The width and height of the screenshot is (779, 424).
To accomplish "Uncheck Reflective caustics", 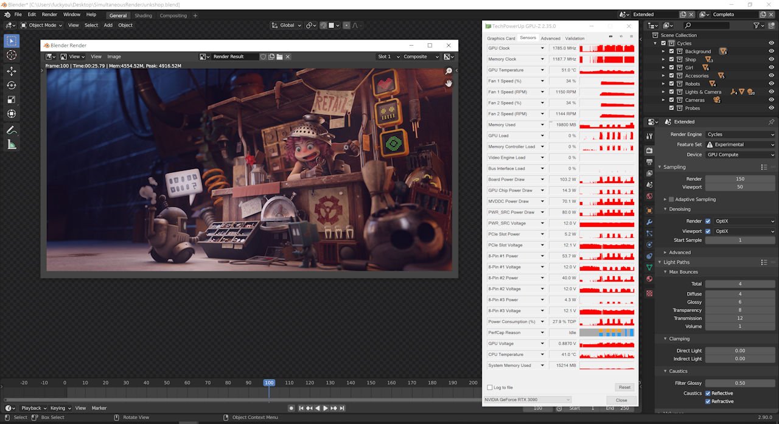I will pyautogui.click(x=708, y=394).
